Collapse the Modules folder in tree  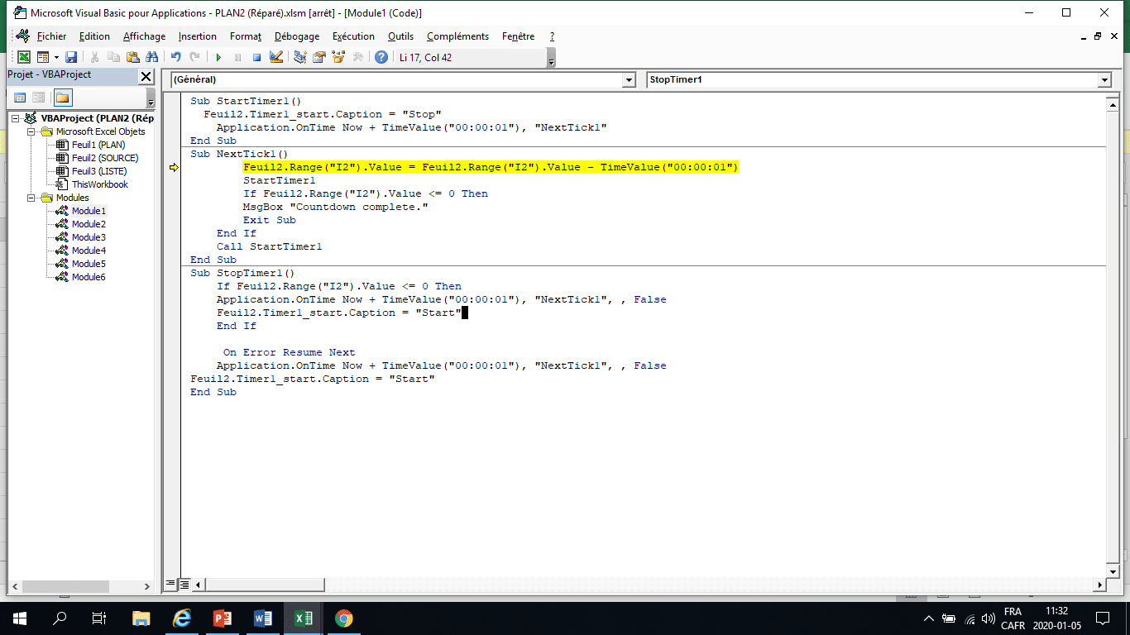[x=31, y=198]
